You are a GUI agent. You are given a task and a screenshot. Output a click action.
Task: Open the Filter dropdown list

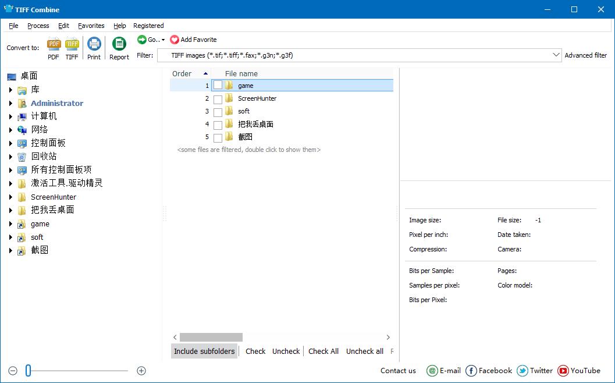point(556,55)
